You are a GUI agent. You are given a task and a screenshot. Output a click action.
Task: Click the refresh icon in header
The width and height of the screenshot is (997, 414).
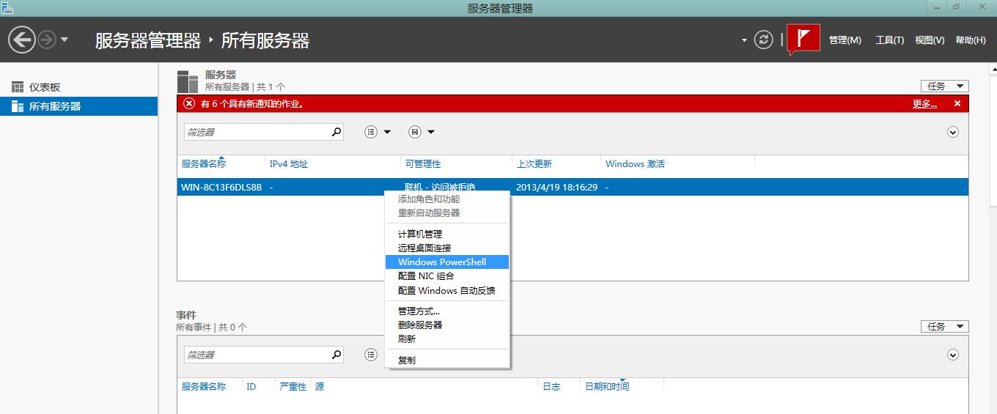point(764,40)
